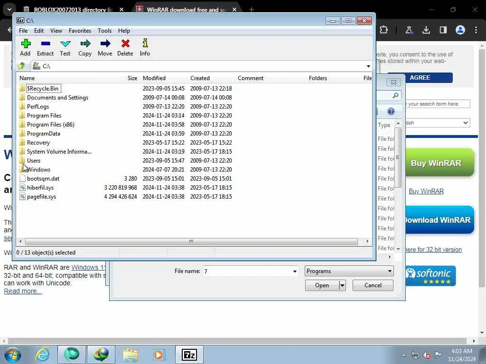Viewport: 486px width, 364px height.
Task: Open Chrome downloads icon
Action: (x=426, y=30)
